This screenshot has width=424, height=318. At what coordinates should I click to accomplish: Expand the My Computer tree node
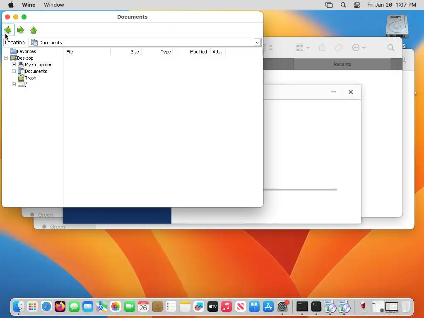14,64
